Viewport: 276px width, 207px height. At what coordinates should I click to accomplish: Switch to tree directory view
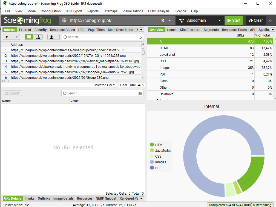38,37
